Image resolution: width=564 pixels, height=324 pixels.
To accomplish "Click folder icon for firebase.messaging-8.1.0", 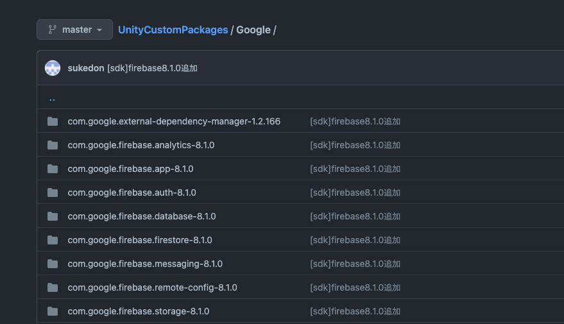I will (53, 264).
